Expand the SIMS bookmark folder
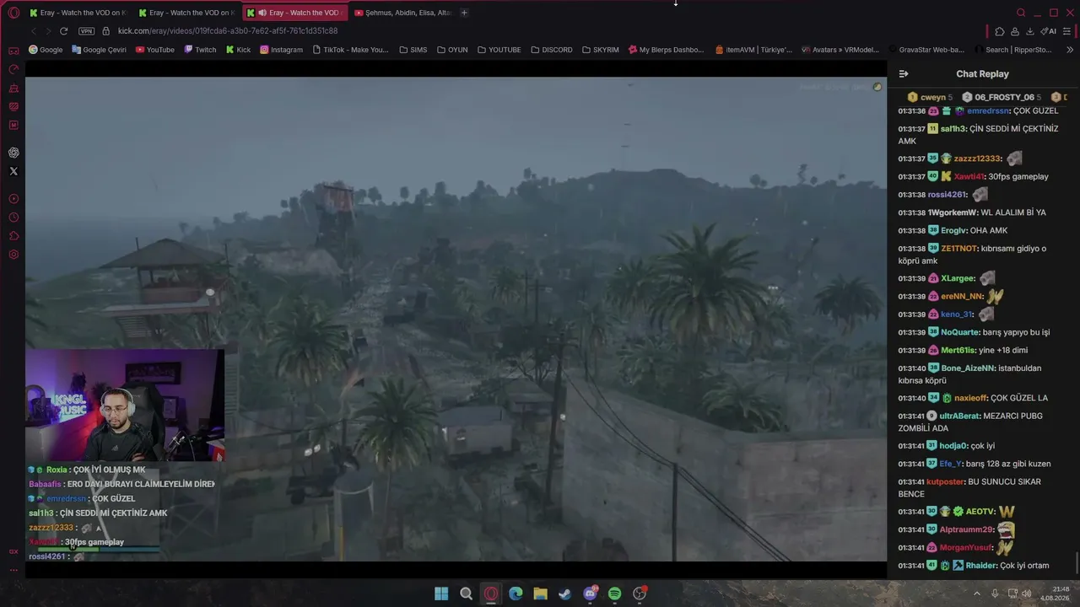1080x607 pixels. 413,50
